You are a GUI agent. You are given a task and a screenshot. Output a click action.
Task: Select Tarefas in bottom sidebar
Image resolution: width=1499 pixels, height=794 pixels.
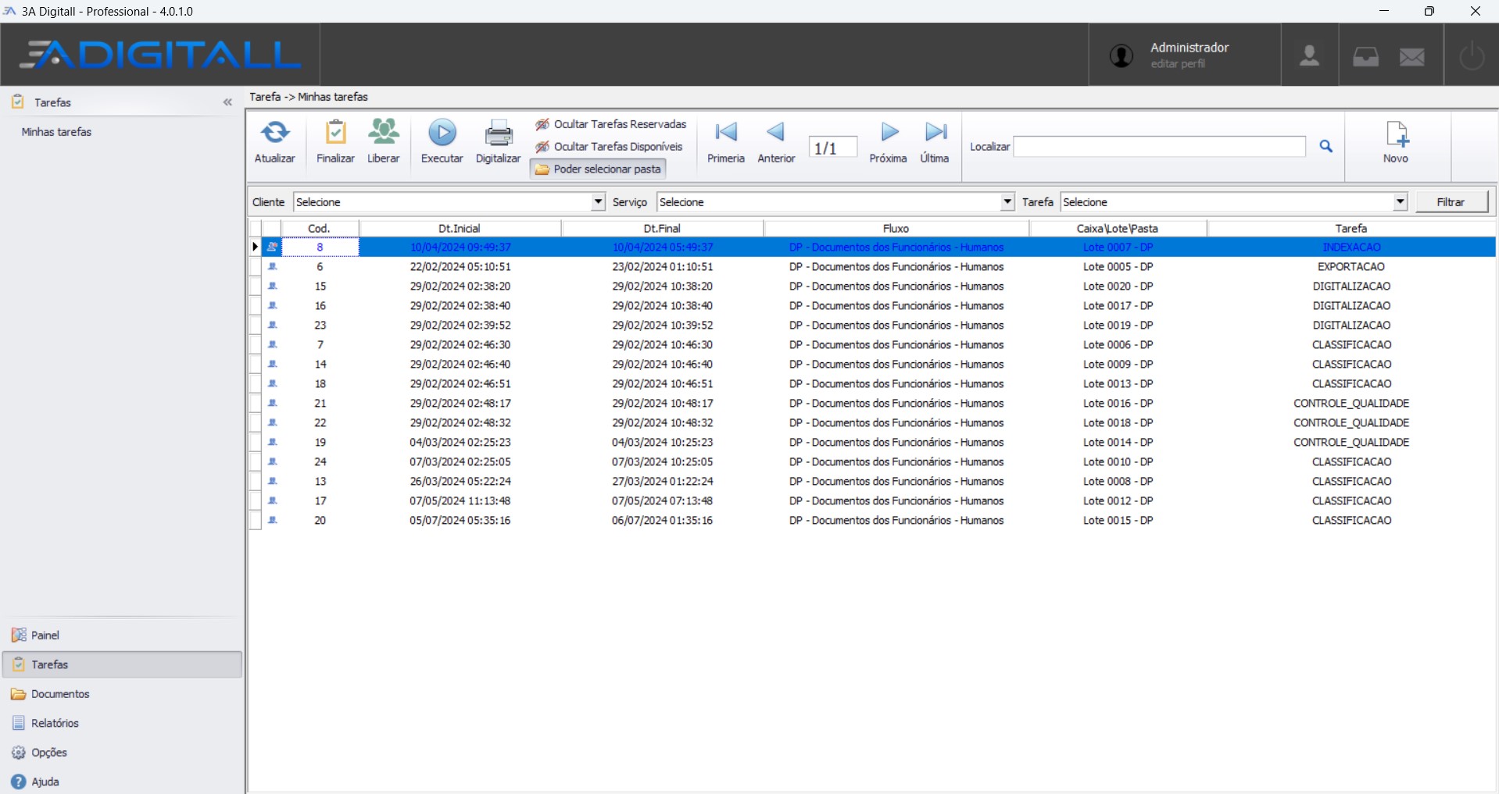coord(122,664)
